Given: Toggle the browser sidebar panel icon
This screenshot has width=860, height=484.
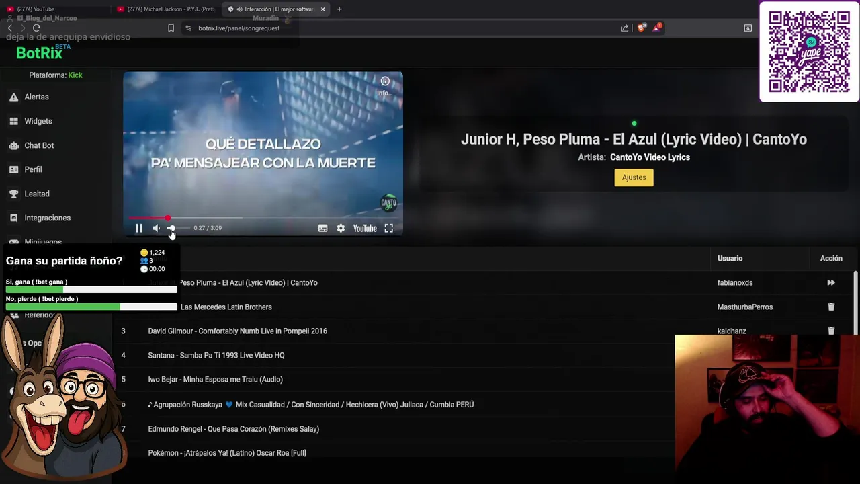Looking at the screenshot, I should coord(748,28).
